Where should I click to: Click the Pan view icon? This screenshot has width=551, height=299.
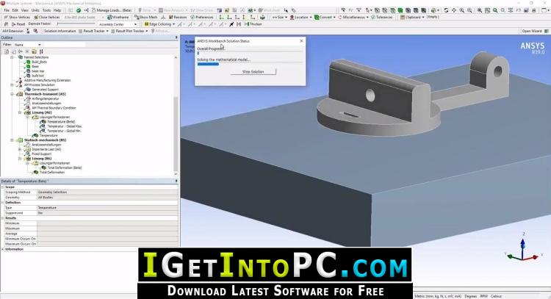coord(454,10)
